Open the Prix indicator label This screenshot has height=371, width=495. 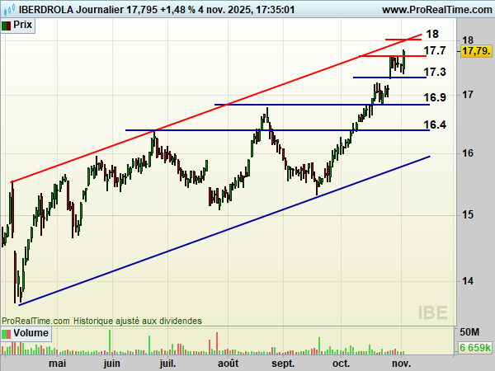(22, 25)
